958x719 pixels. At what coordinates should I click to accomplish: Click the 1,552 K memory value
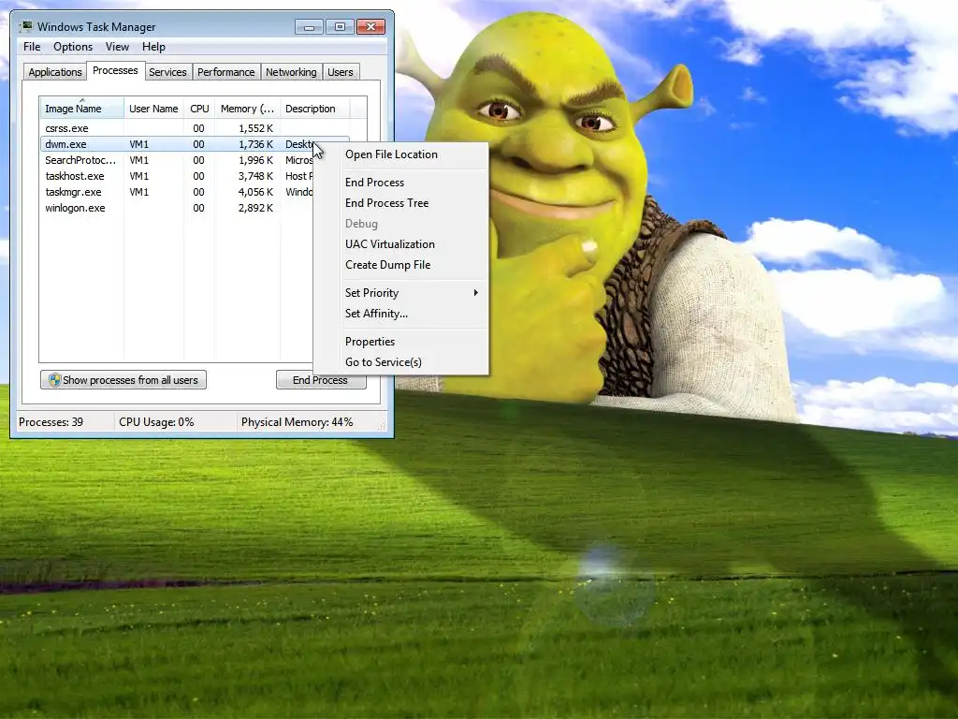[255, 128]
